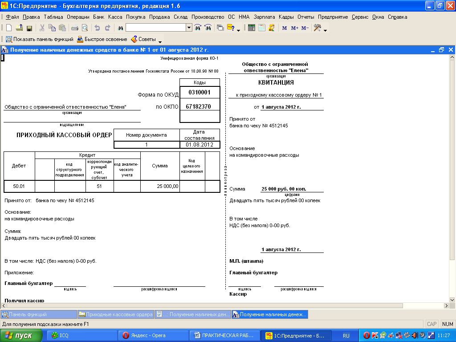
Task: Open the Calculator icon
Action: pyautogui.click(x=252, y=28)
